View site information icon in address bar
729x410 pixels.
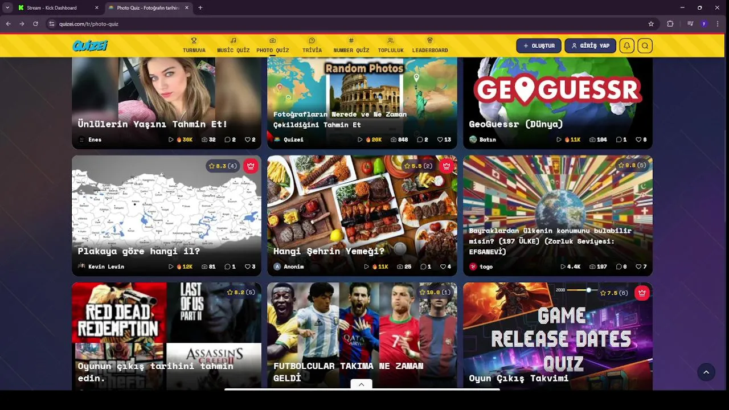pyautogui.click(x=52, y=24)
